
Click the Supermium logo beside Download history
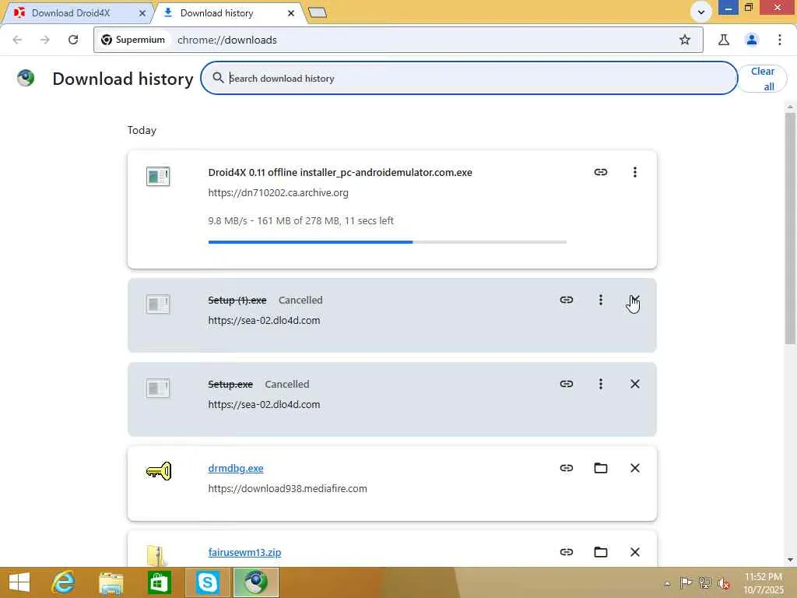[x=26, y=78]
